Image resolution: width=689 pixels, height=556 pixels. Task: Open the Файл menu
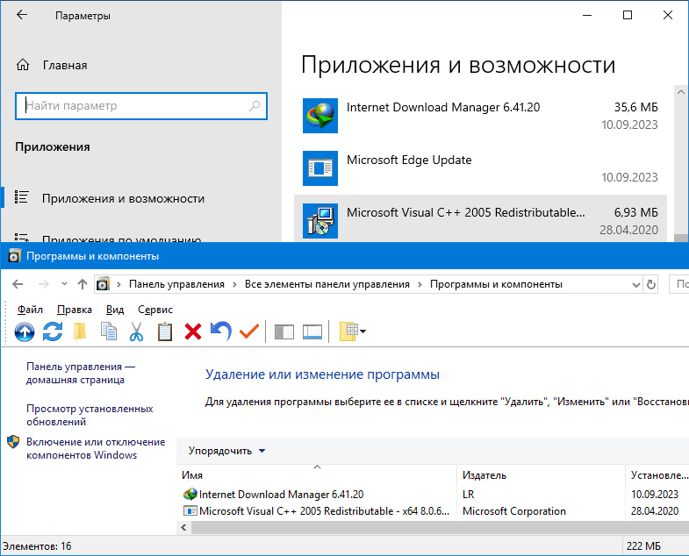click(30, 310)
